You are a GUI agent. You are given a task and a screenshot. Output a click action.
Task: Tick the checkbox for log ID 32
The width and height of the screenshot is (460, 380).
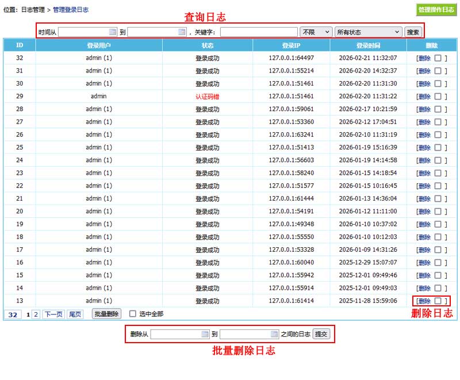438,58
